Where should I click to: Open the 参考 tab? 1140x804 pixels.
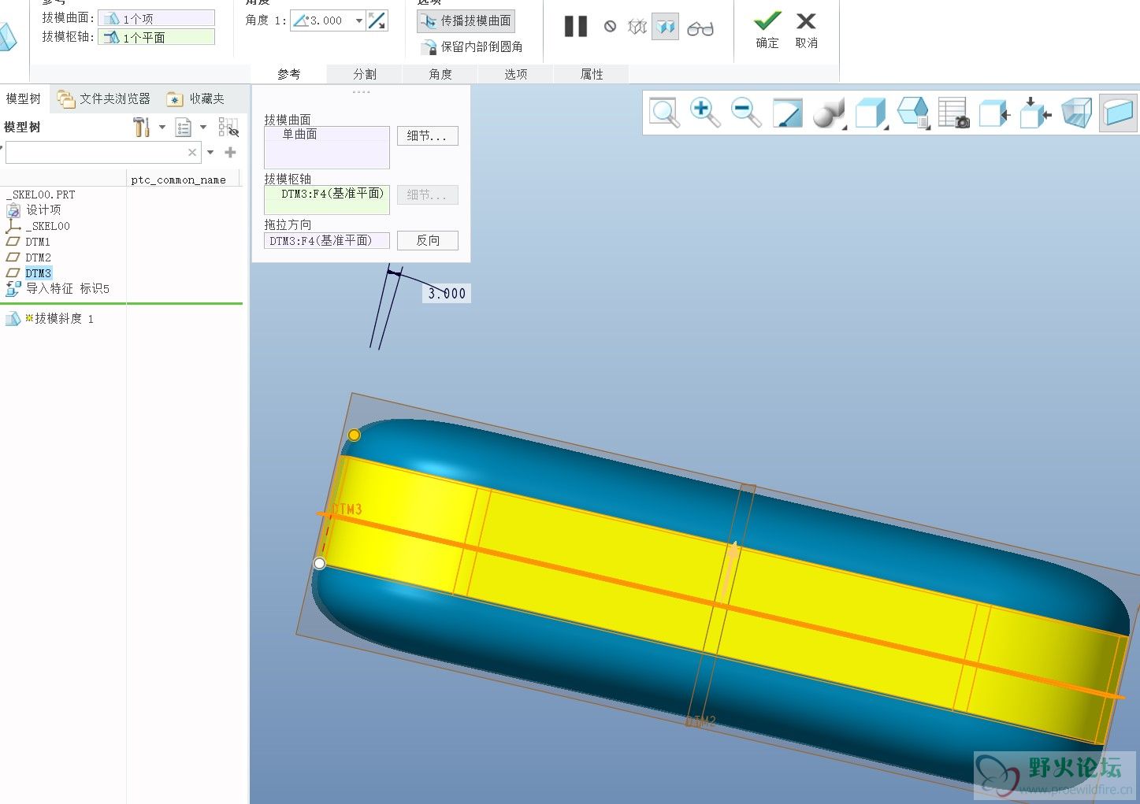tap(288, 74)
